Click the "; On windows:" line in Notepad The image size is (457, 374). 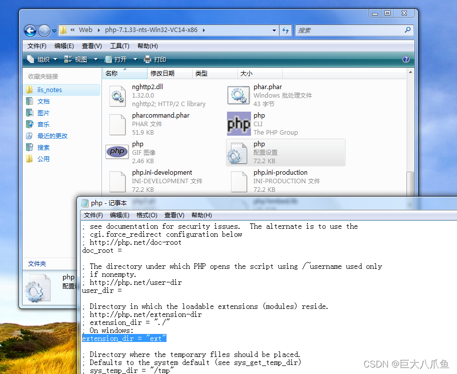tap(108, 330)
